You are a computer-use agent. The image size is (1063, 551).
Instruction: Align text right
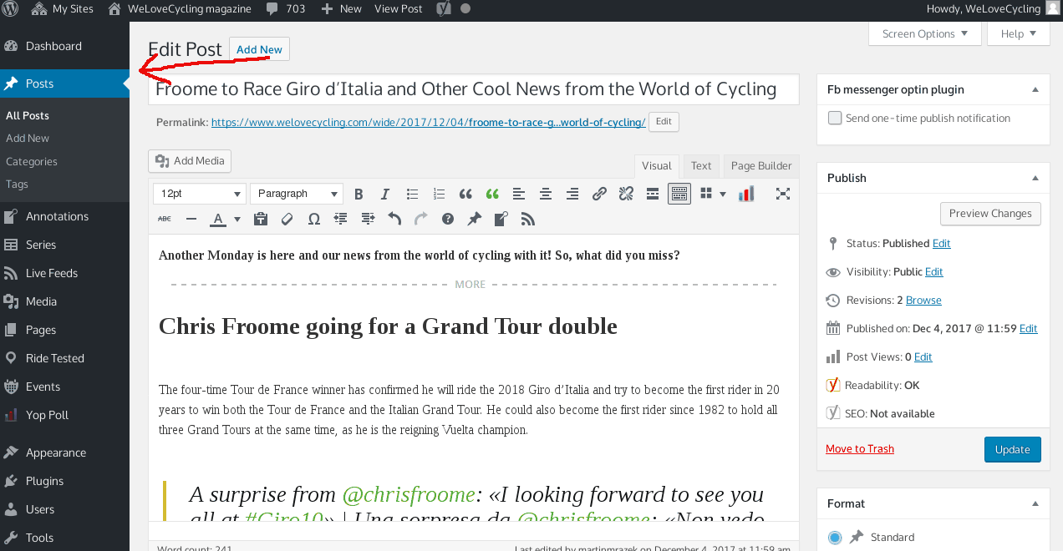click(572, 194)
